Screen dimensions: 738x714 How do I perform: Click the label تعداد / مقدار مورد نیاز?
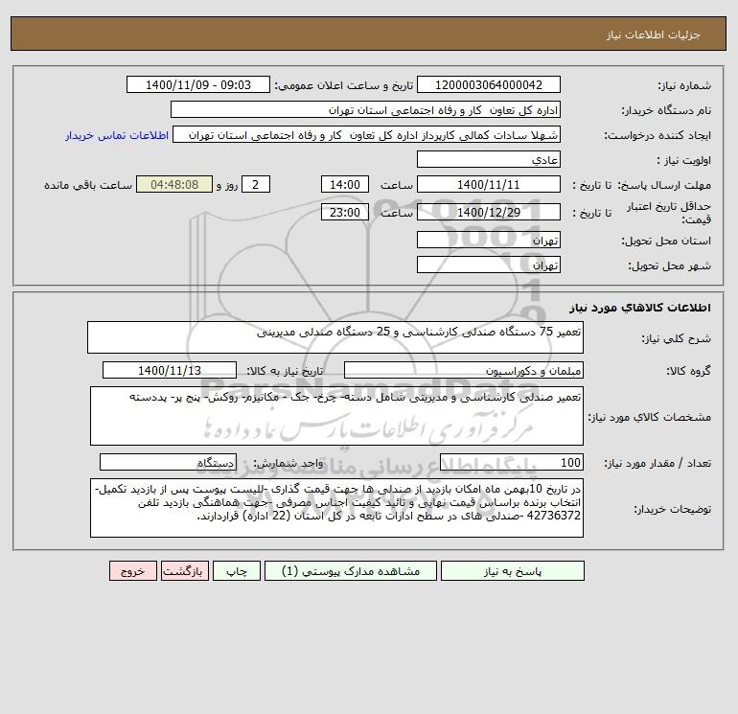[657, 463]
